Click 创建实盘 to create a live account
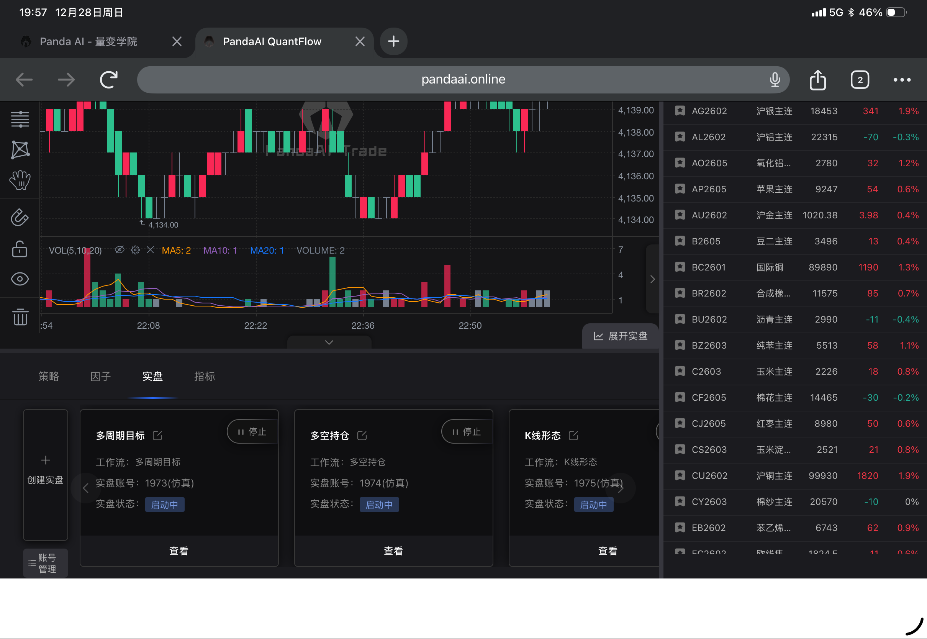Screen dimensions: 927x639 coord(46,475)
